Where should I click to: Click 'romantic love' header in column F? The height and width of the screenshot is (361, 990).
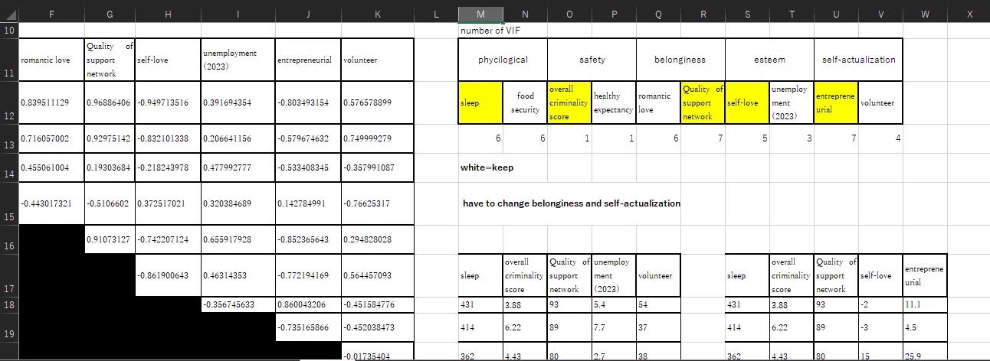tap(51, 59)
